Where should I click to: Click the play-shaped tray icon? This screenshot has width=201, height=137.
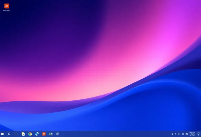179,134
